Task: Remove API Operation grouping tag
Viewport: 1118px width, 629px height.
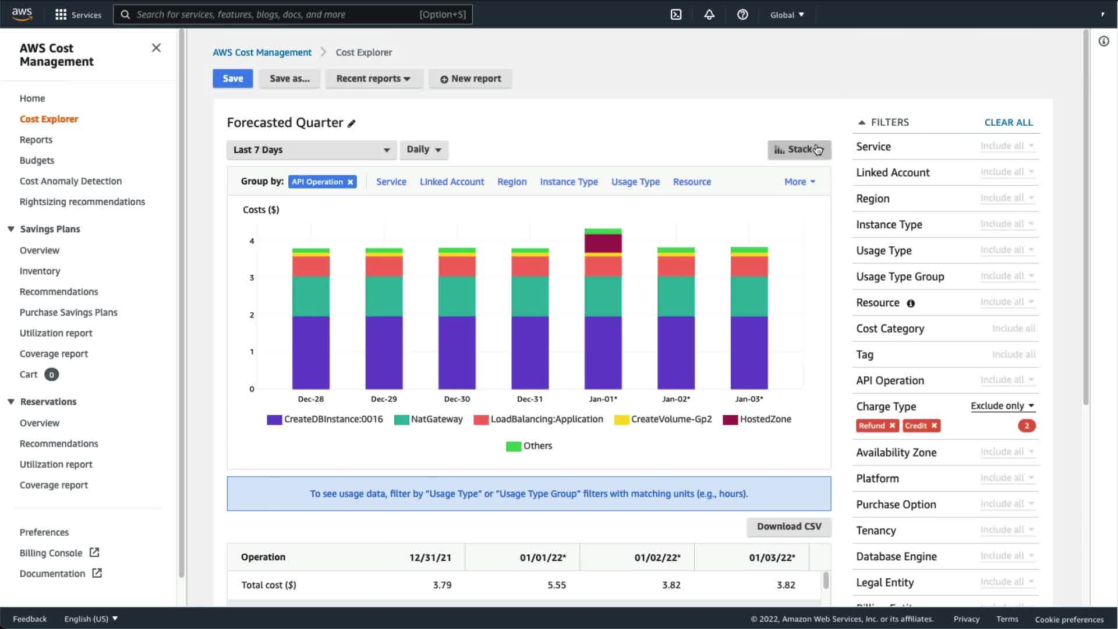Action: [x=351, y=182]
